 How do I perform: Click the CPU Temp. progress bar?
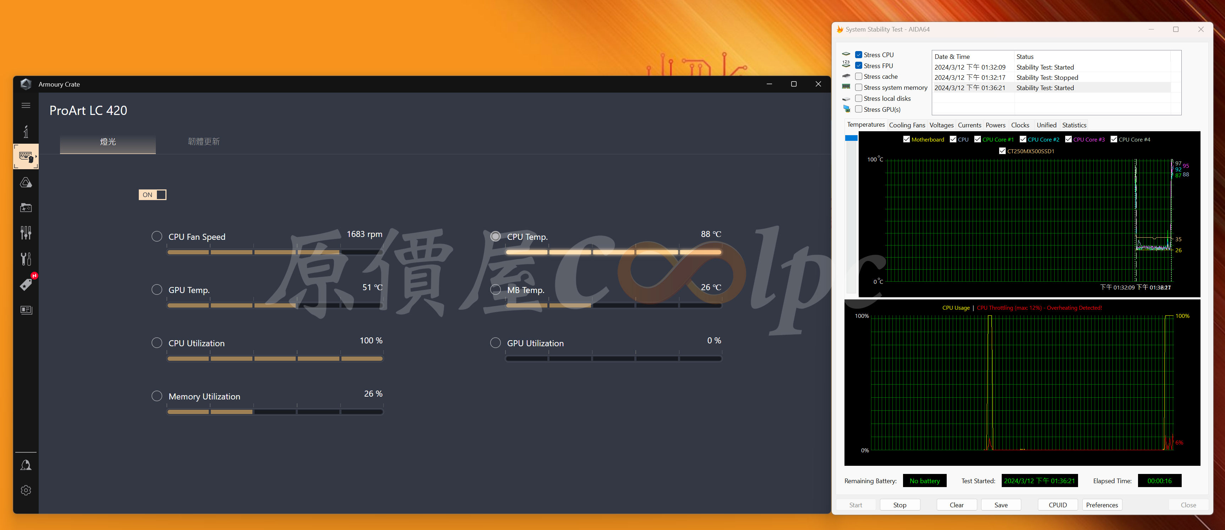click(613, 252)
